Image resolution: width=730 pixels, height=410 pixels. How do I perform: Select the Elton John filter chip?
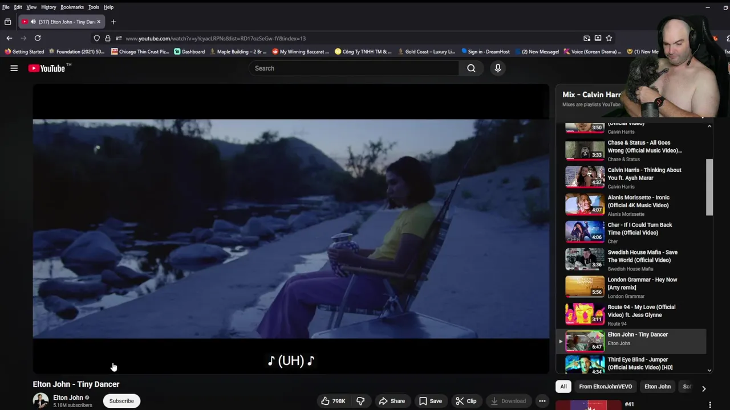[x=658, y=387]
